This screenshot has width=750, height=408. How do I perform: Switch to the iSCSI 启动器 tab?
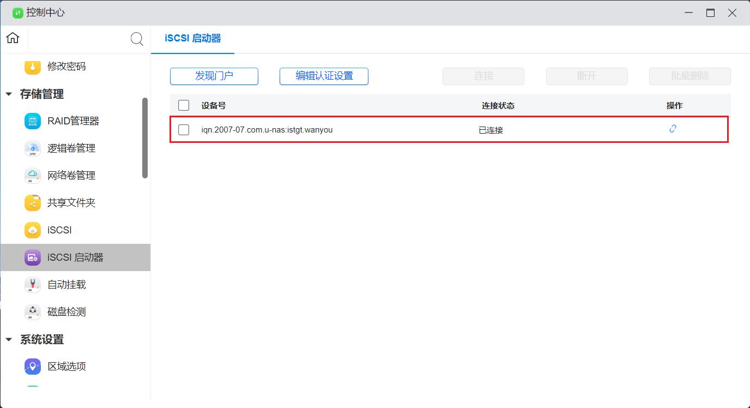[x=192, y=39]
